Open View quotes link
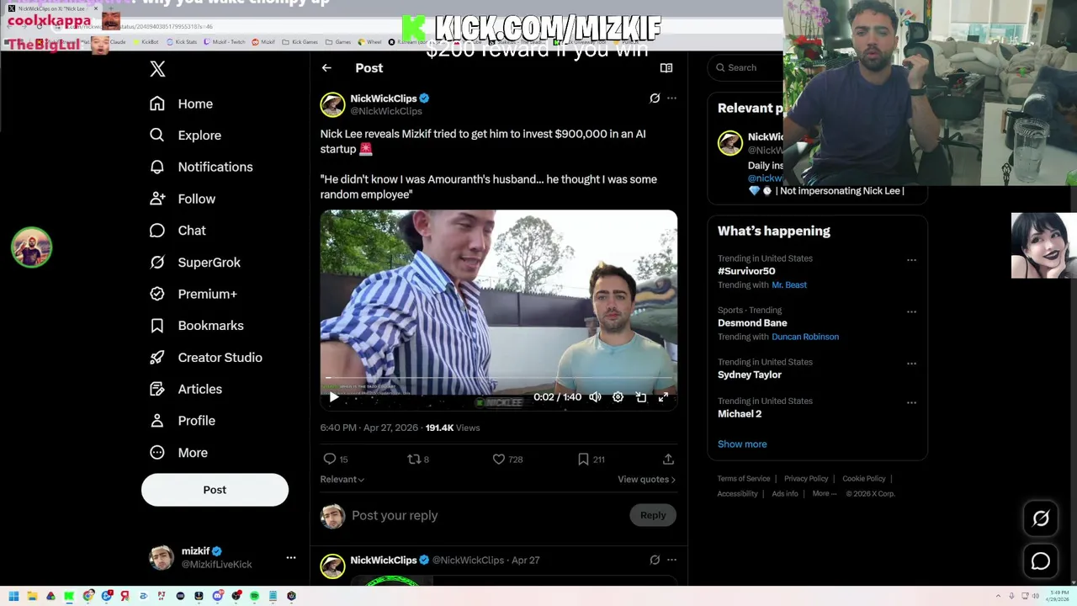1077x606 pixels. (646, 480)
